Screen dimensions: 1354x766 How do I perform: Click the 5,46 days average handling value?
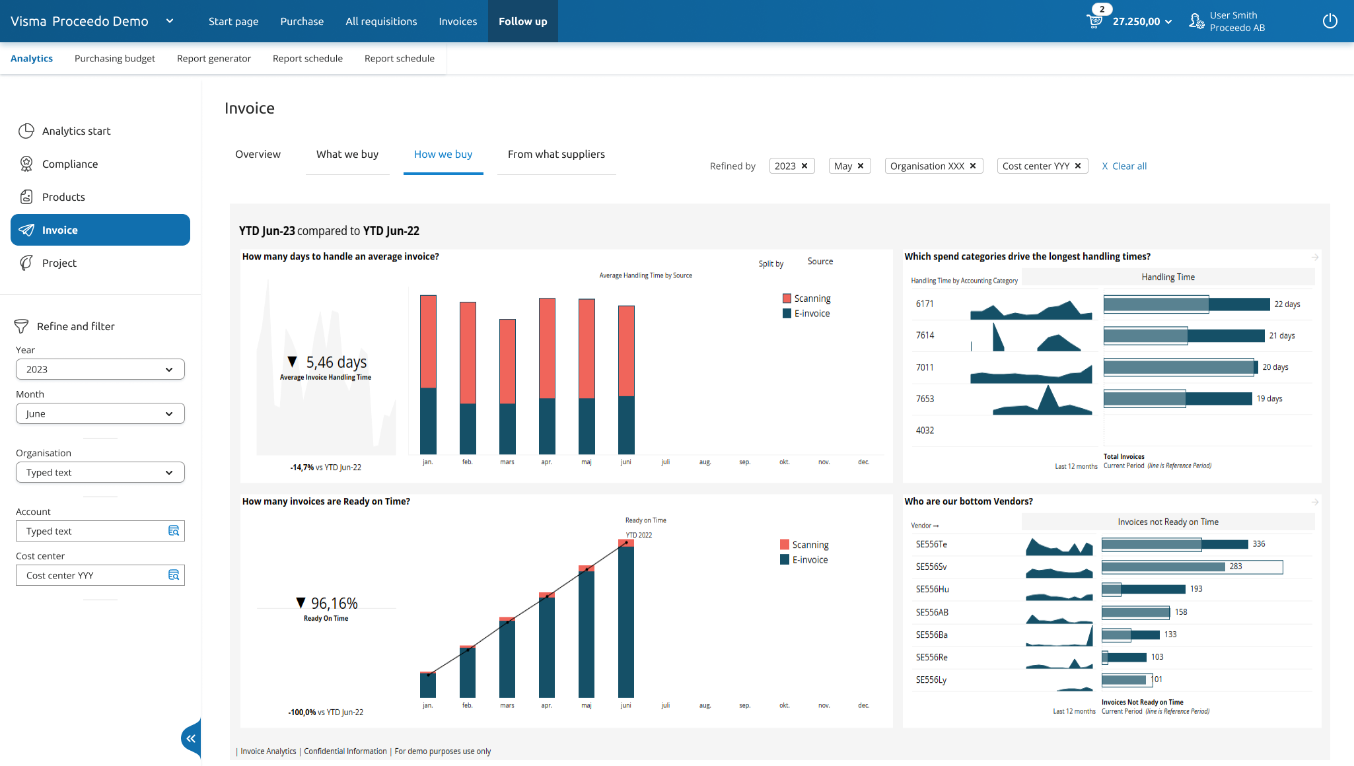[x=336, y=362]
